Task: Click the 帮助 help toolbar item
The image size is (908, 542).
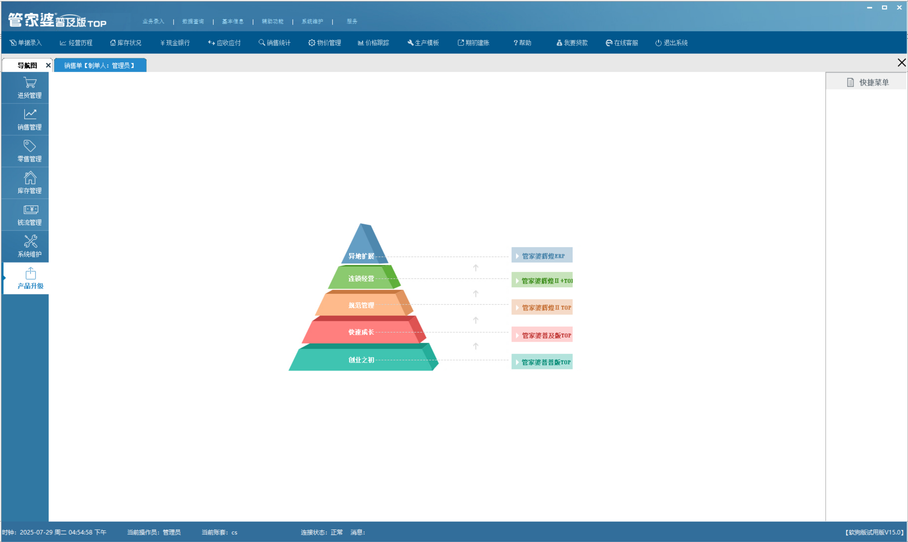Action: (x=523, y=43)
